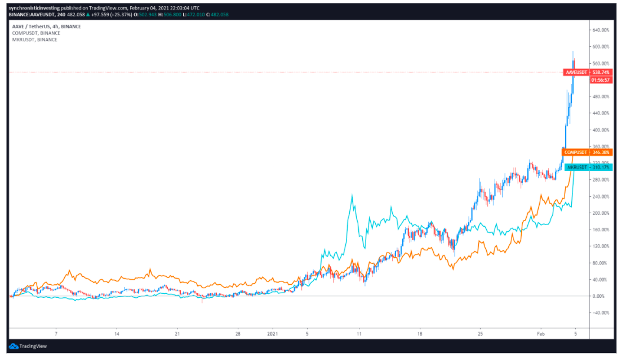Click the 01:56:57 countdown timer label

601,80
